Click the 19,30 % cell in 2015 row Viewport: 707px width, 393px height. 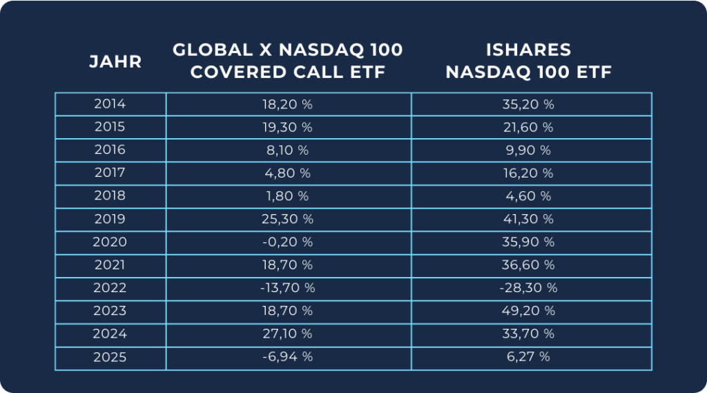click(289, 128)
